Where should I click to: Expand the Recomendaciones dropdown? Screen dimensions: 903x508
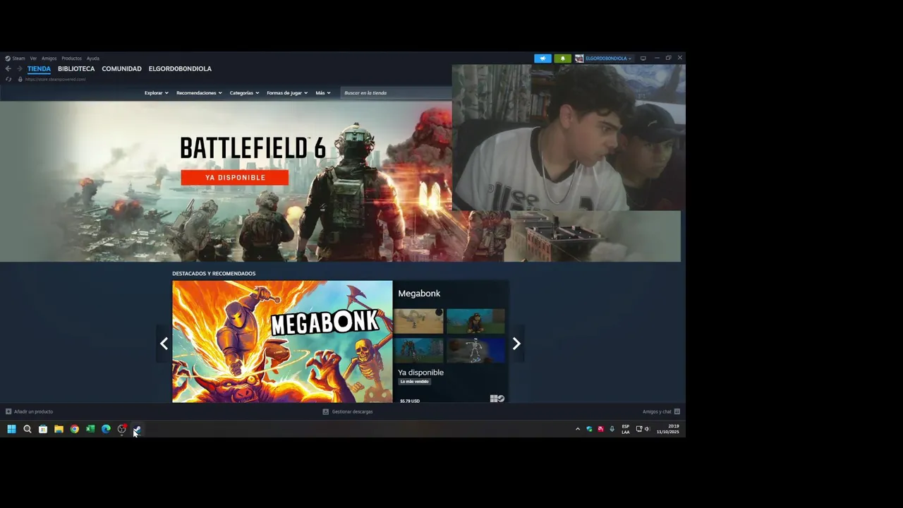(x=199, y=92)
